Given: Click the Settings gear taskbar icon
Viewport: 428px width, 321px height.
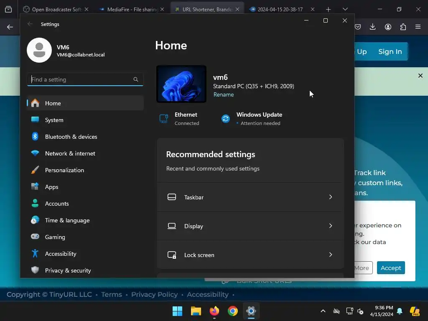Looking at the screenshot, I should click(251, 311).
